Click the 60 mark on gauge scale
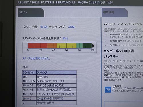This screenshot has height=107, width=143. 66,50
